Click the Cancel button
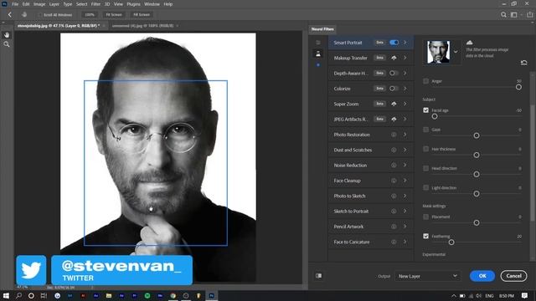This screenshot has height=301, width=536. tap(513, 276)
